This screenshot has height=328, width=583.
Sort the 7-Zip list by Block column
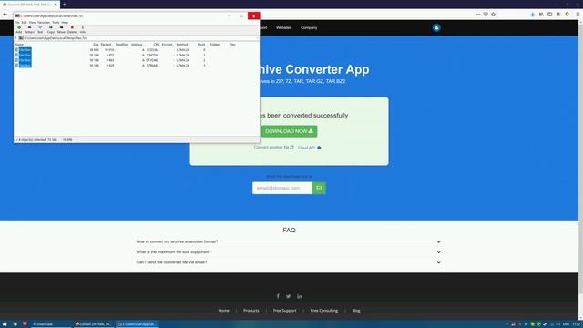201,45
